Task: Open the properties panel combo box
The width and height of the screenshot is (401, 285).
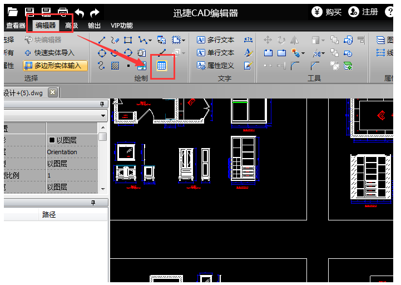Action: [56, 116]
